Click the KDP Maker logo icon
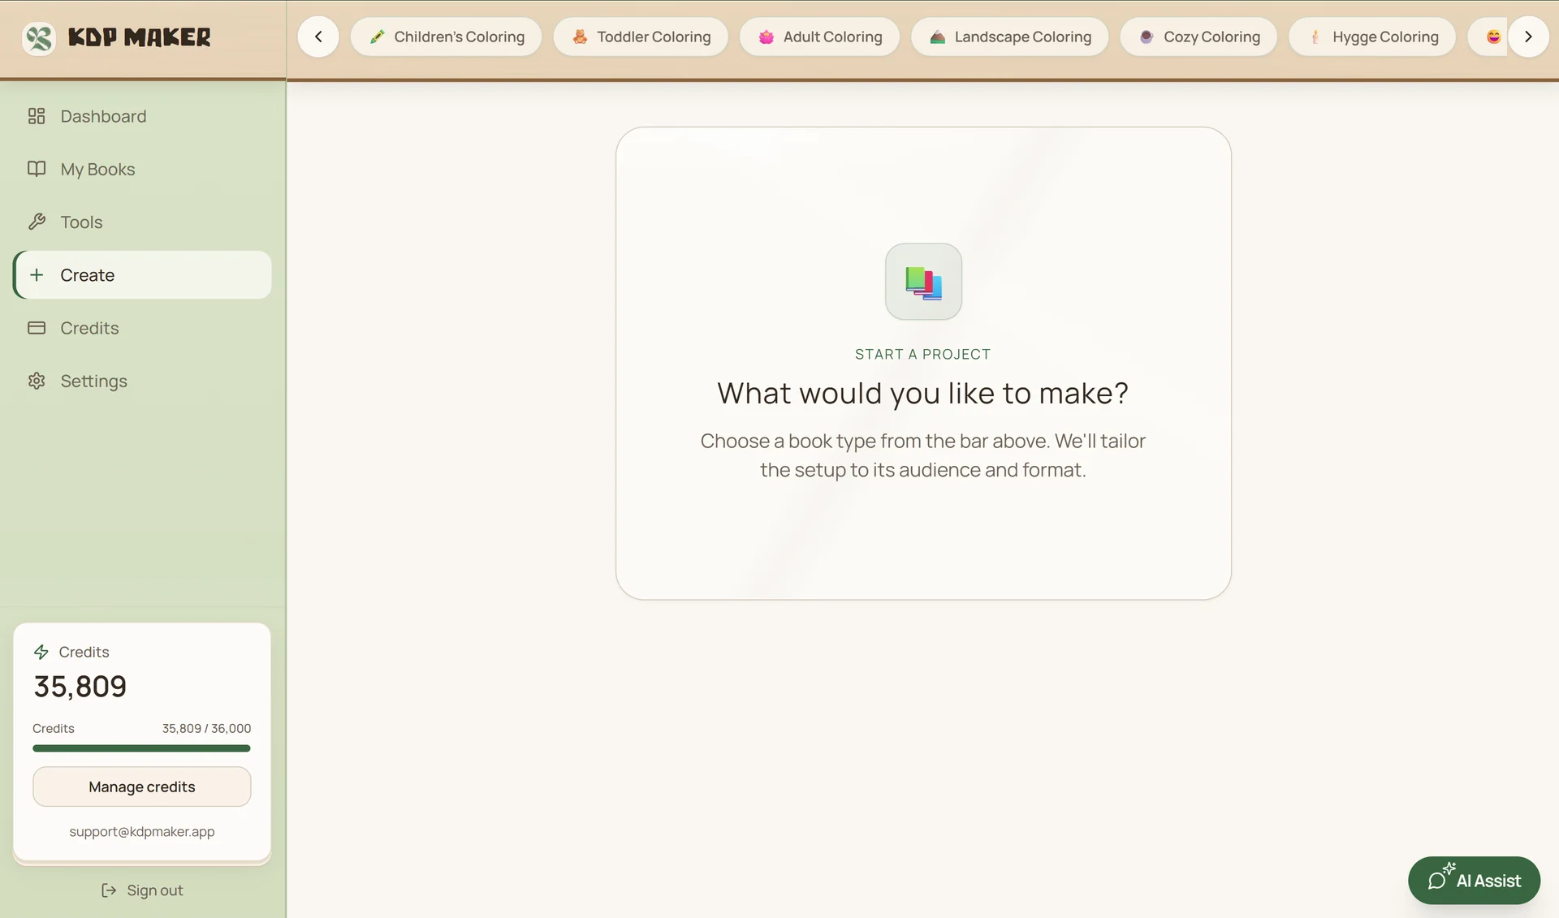This screenshot has height=918, width=1559. (x=39, y=37)
